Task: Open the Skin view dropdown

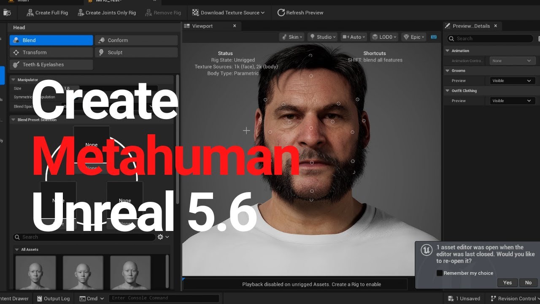Action: [292, 37]
